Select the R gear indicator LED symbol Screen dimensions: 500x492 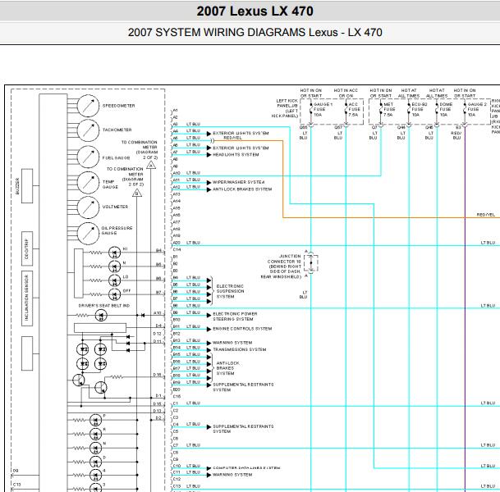(96, 434)
